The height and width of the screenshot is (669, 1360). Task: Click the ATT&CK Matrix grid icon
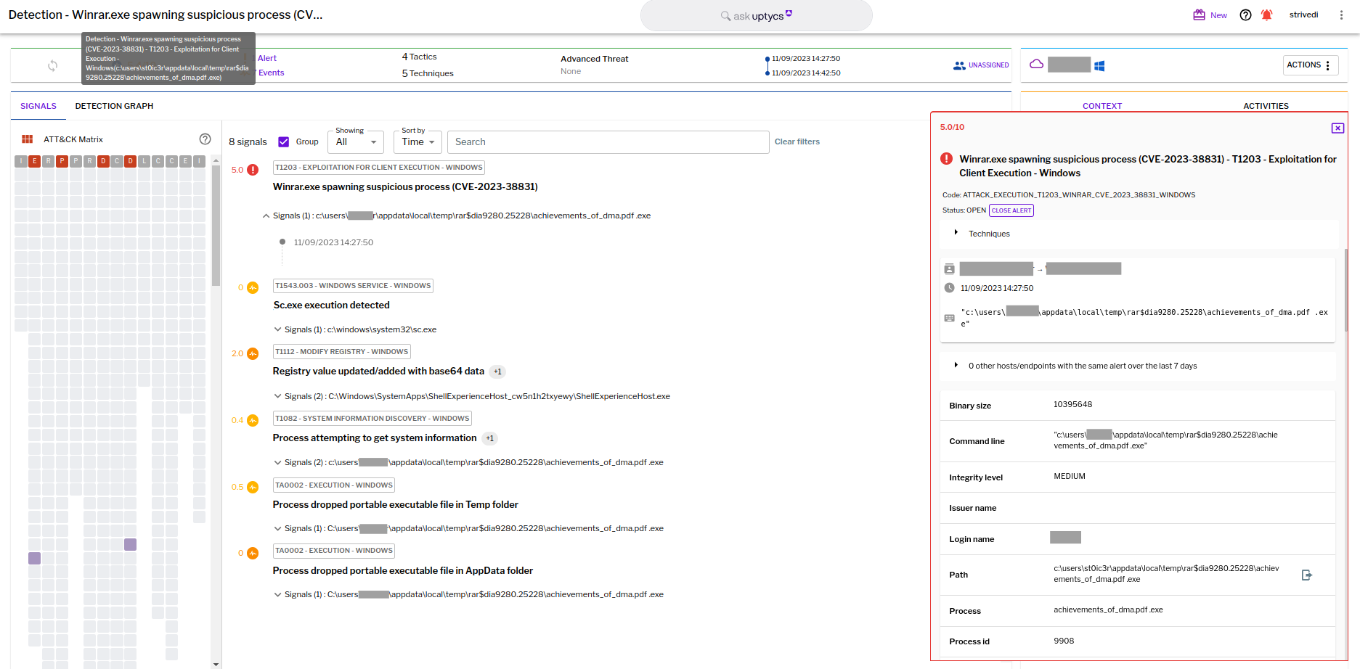[x=28, y=138]
